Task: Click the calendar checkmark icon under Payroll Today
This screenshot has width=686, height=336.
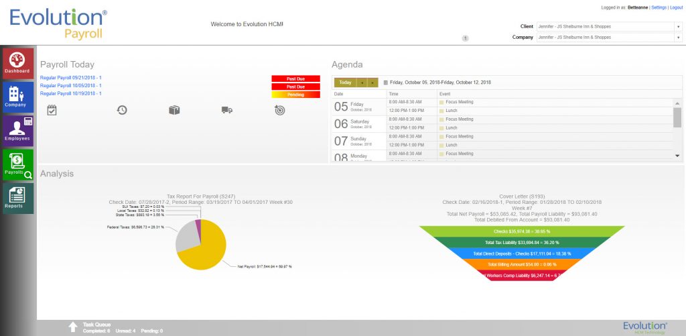Action: tap(52, 110)
